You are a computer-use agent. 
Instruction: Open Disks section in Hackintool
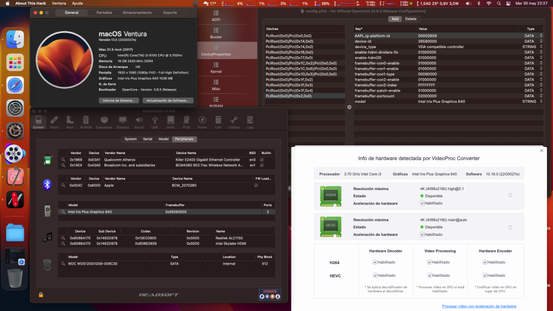170,122
